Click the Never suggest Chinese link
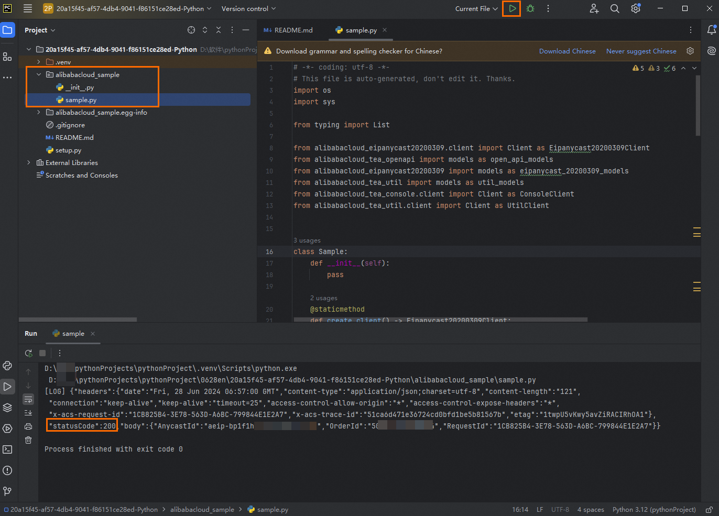 coord(641,51)
